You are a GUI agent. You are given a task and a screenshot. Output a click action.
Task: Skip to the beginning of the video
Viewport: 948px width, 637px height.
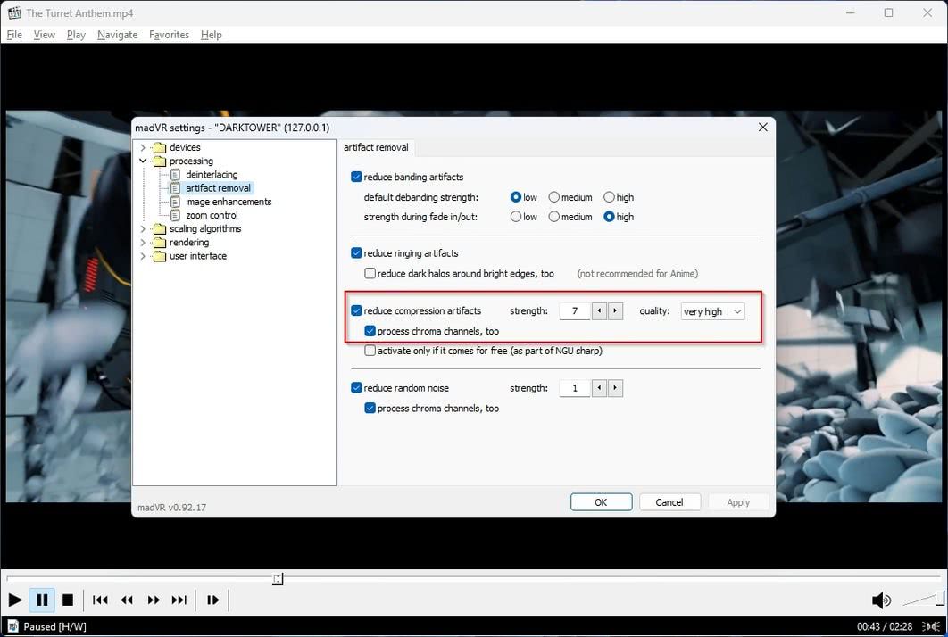100,600
